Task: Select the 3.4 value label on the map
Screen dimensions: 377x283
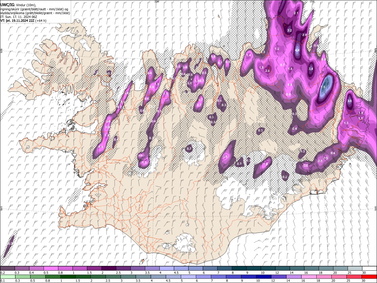Action: 310,69
